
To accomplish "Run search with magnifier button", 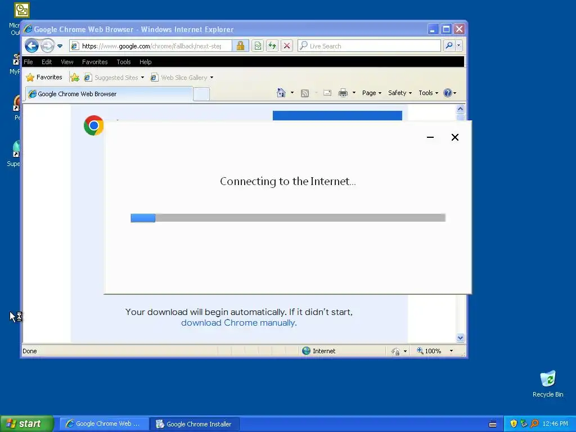I will [449, 46].
